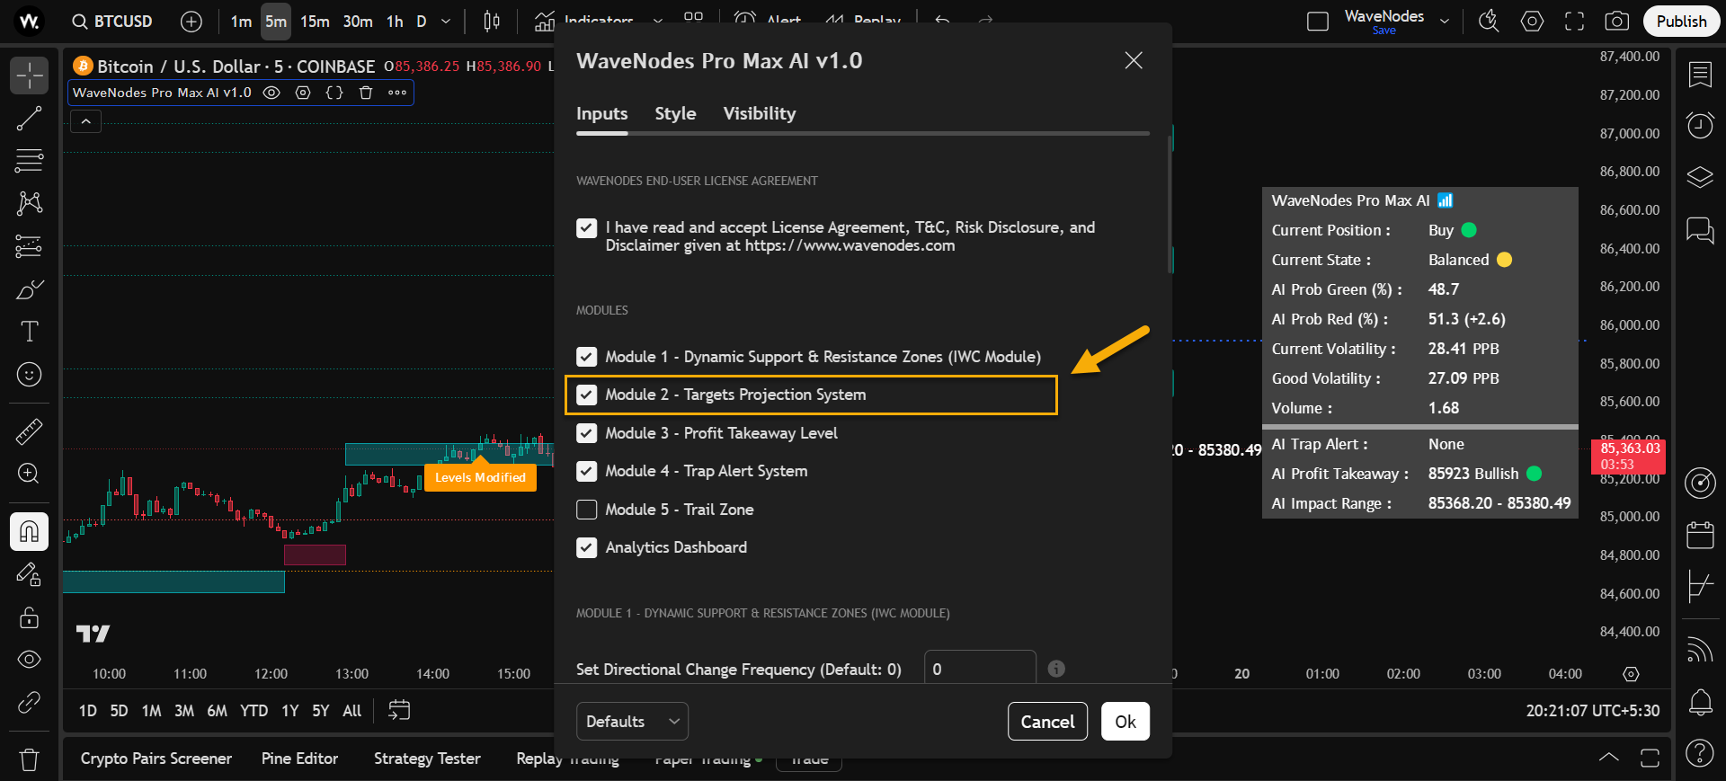Open the calendar go-to-date icon
Screen dimensions: 1726x781
[399, 711]
